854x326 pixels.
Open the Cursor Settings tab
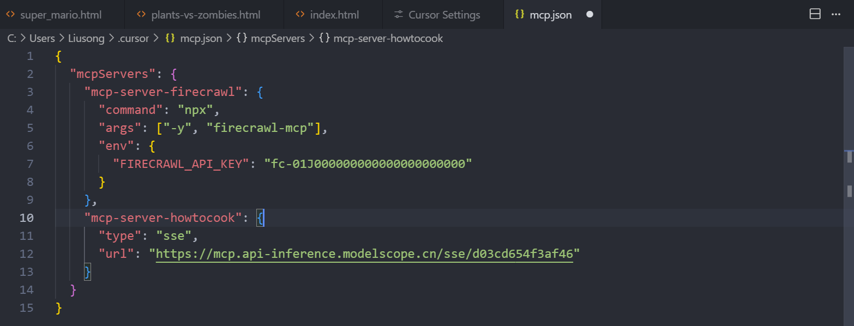[443, 15]
